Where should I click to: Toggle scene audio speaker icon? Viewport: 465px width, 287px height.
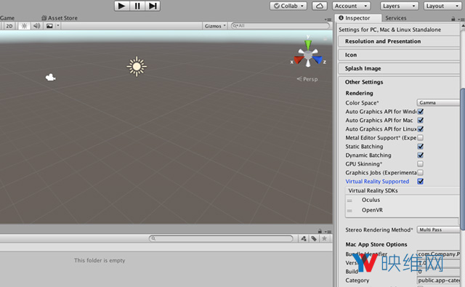pos(37,26)
